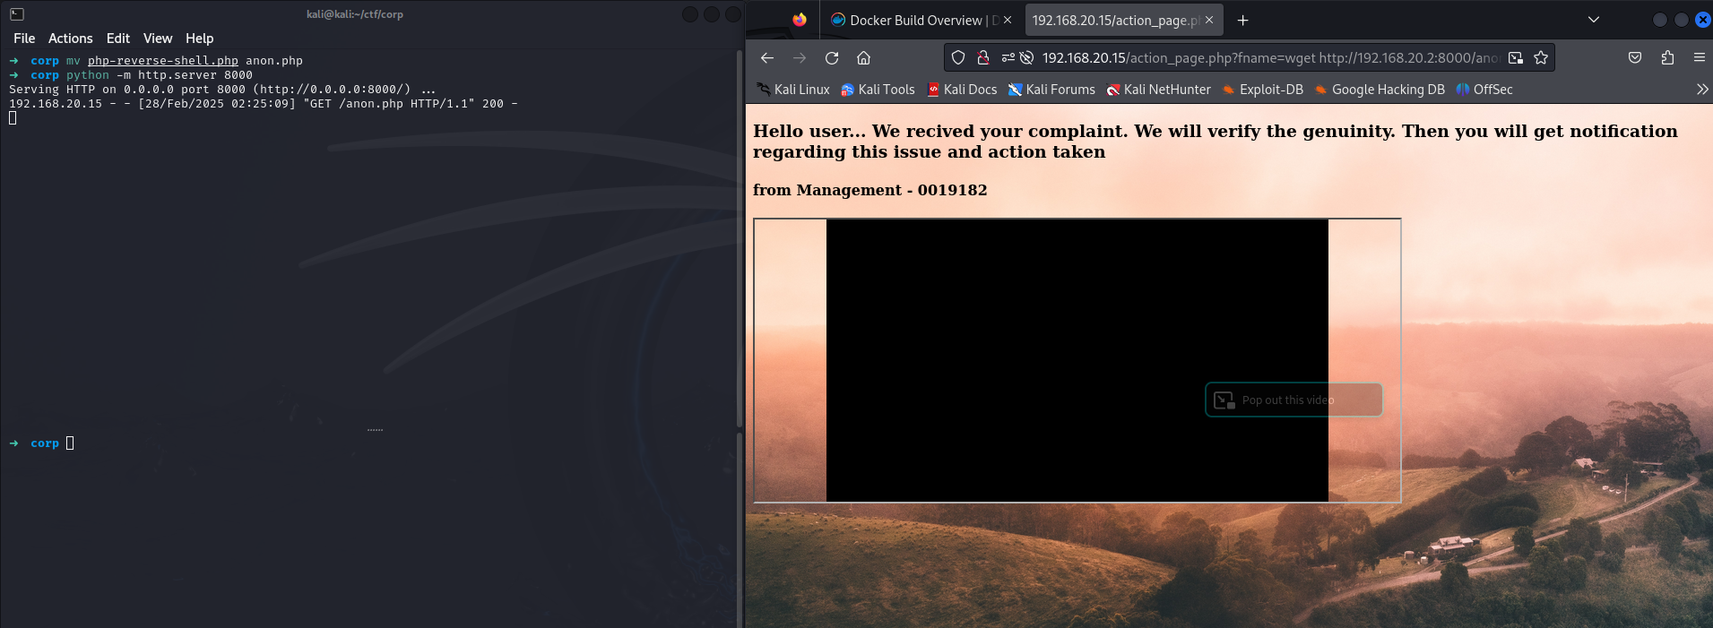The image size is (1713, 628).
Task: Open Google Hacking DB bookmark
Action: (1379, 90)
